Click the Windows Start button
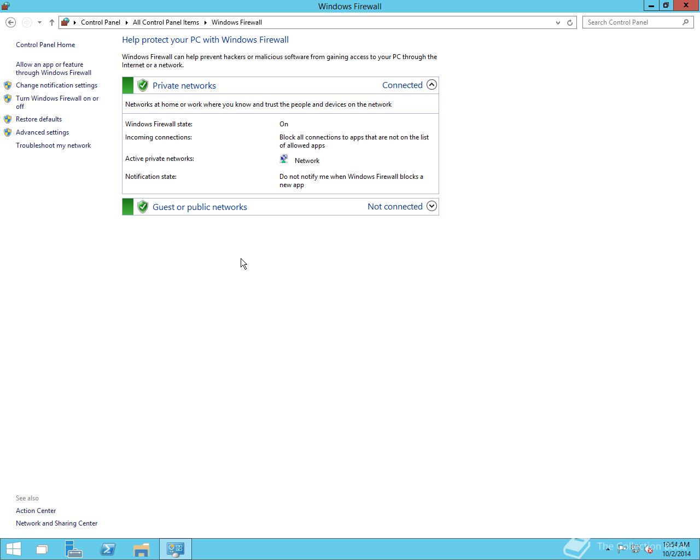The image size is (700, 560). (x=13, y=549)
